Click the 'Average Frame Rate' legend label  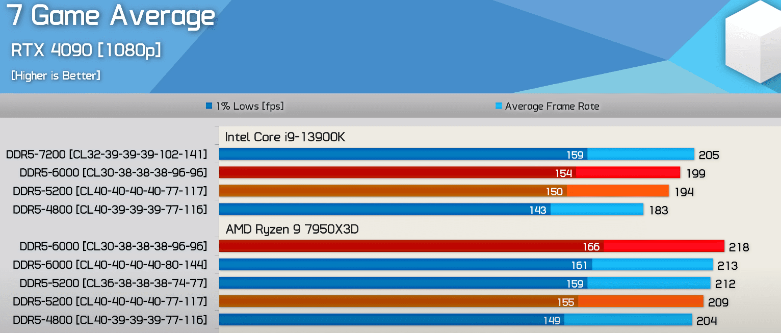point(552,106)
